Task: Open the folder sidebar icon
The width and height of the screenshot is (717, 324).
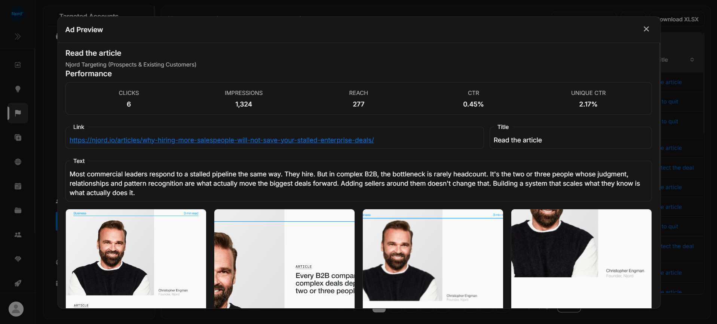Action: point(18,210)
